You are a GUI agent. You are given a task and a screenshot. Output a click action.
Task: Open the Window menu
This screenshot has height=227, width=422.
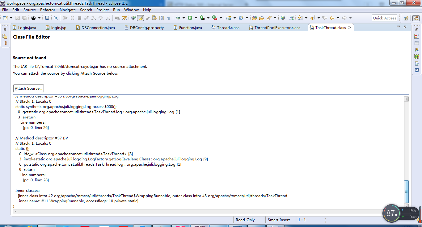(131, 10)
